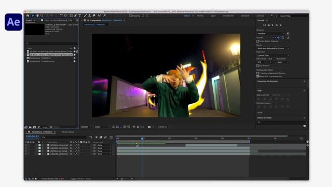Viewport: 332px width, 187px height.
Task: Click the Effects & Presets search field
Action: (x=281, y=123)
